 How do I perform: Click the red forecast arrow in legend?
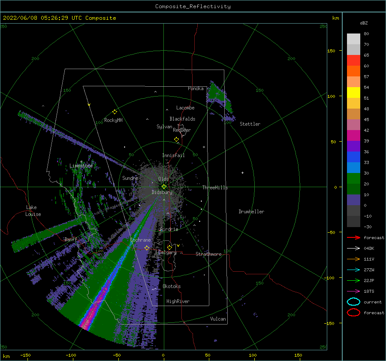[353, 237]
